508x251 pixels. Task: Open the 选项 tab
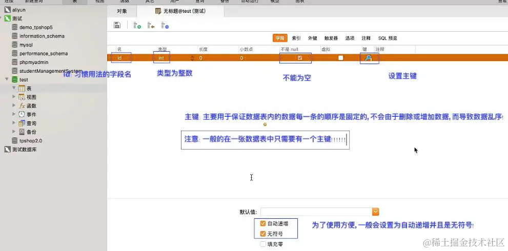(x=350, y=38)
